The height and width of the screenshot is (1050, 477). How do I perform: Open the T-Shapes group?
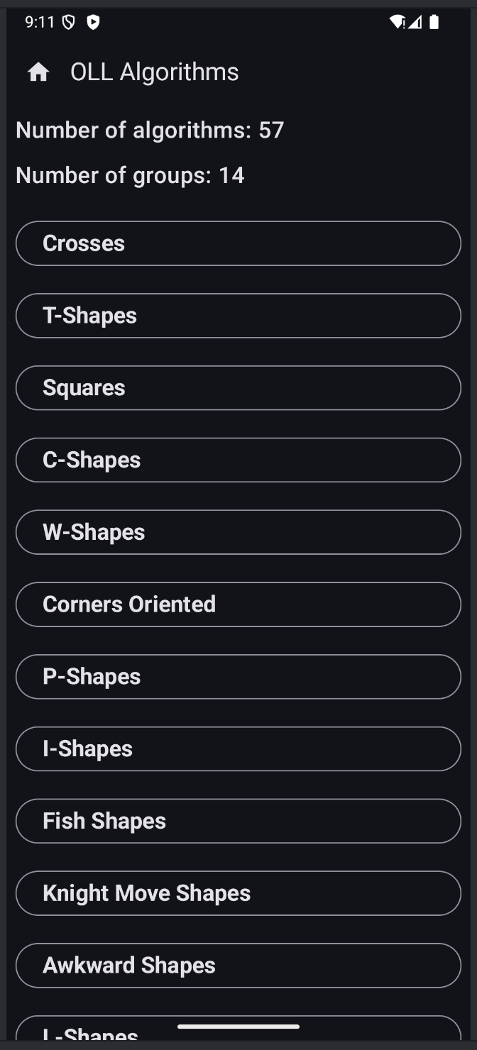238,315
